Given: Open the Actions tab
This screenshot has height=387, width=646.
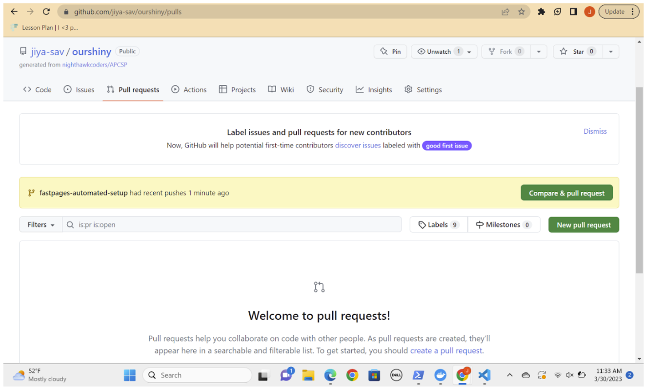Looking at the screenshot, I should coord(189,90).
